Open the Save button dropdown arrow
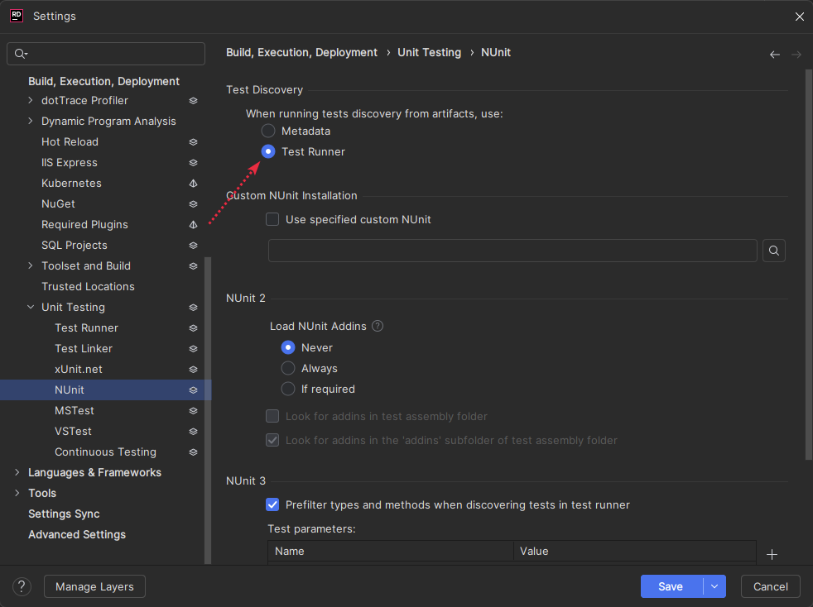Viewport: 813px width, 607px height. click(714, 586)
